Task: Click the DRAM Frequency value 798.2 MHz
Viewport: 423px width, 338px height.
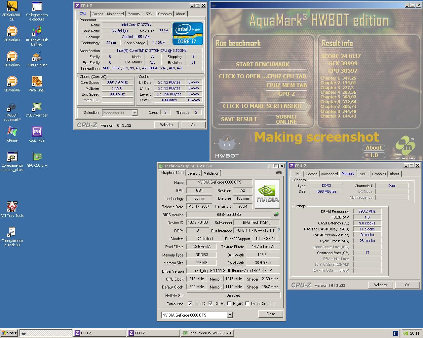Action: [367, 212]
